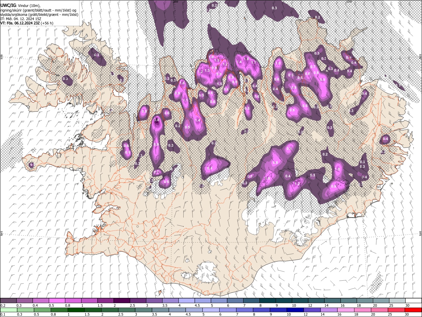Click the "1.6" snowfall value on the map
Screen dimensions: 422x317
coord(182,83)
